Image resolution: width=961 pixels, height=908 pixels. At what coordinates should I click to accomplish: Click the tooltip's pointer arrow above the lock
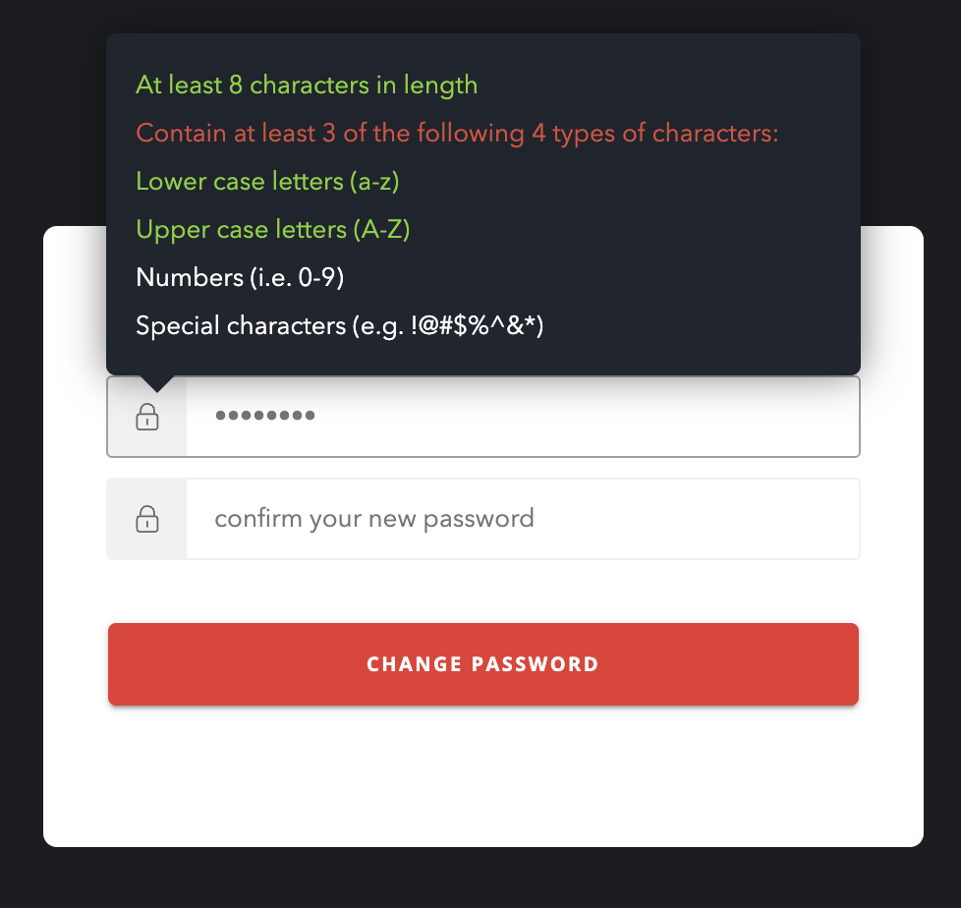(x=156, y=383)
